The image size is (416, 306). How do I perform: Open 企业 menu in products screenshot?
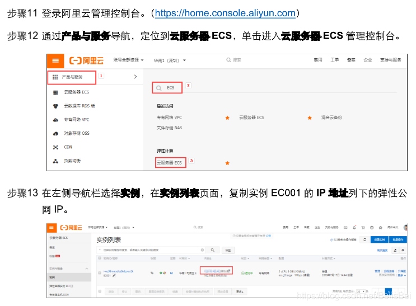tap(368, 60)
